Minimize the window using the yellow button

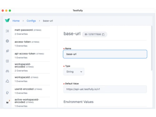[x=6, y=11]
